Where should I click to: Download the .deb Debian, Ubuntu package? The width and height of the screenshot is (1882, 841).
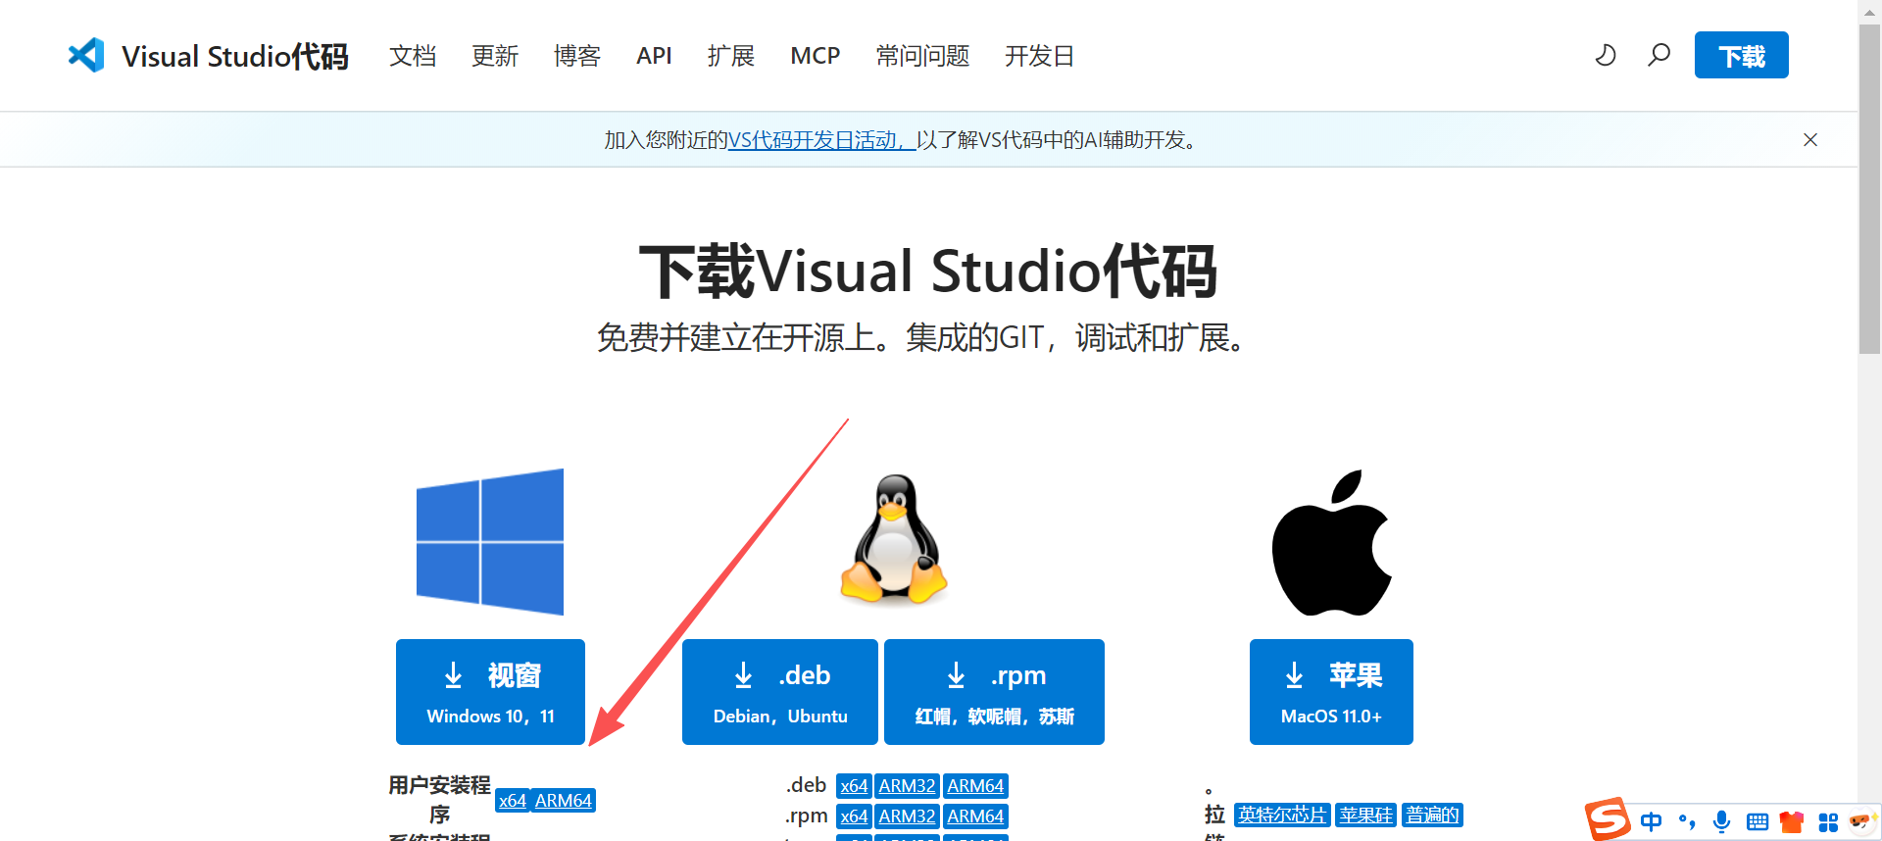[780, 692]
